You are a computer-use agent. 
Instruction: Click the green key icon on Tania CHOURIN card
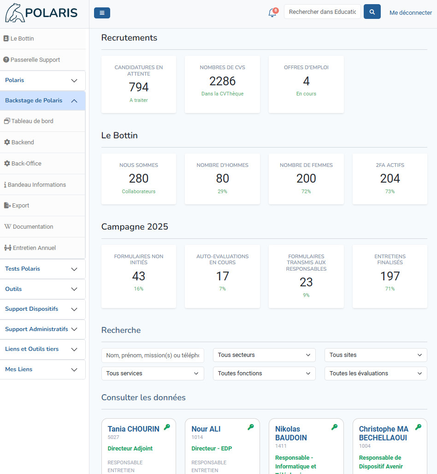(167, 427)
